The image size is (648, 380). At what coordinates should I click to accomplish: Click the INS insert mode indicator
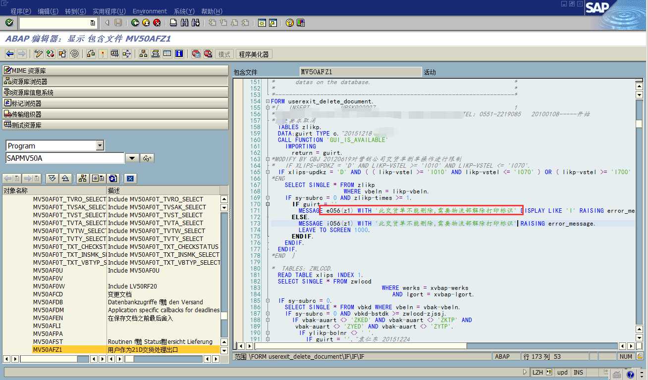click(x=579, y=372)
